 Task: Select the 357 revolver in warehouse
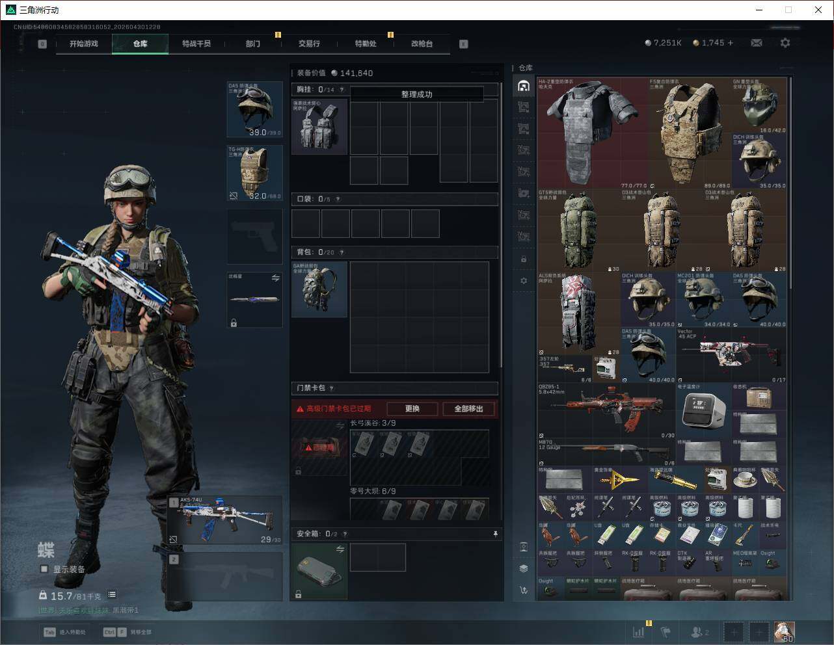[x=565, y=369]
